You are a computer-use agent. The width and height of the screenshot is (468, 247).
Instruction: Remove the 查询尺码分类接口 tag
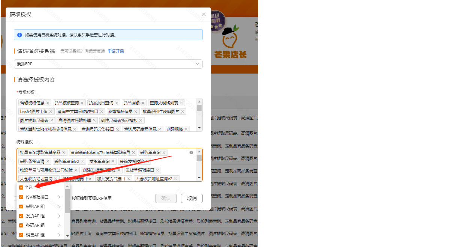tap(117, 129)
